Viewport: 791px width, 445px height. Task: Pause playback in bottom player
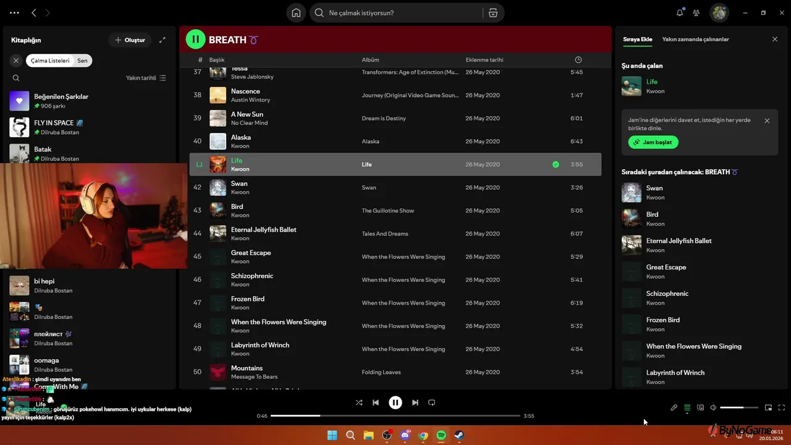(x=395, y=402)
